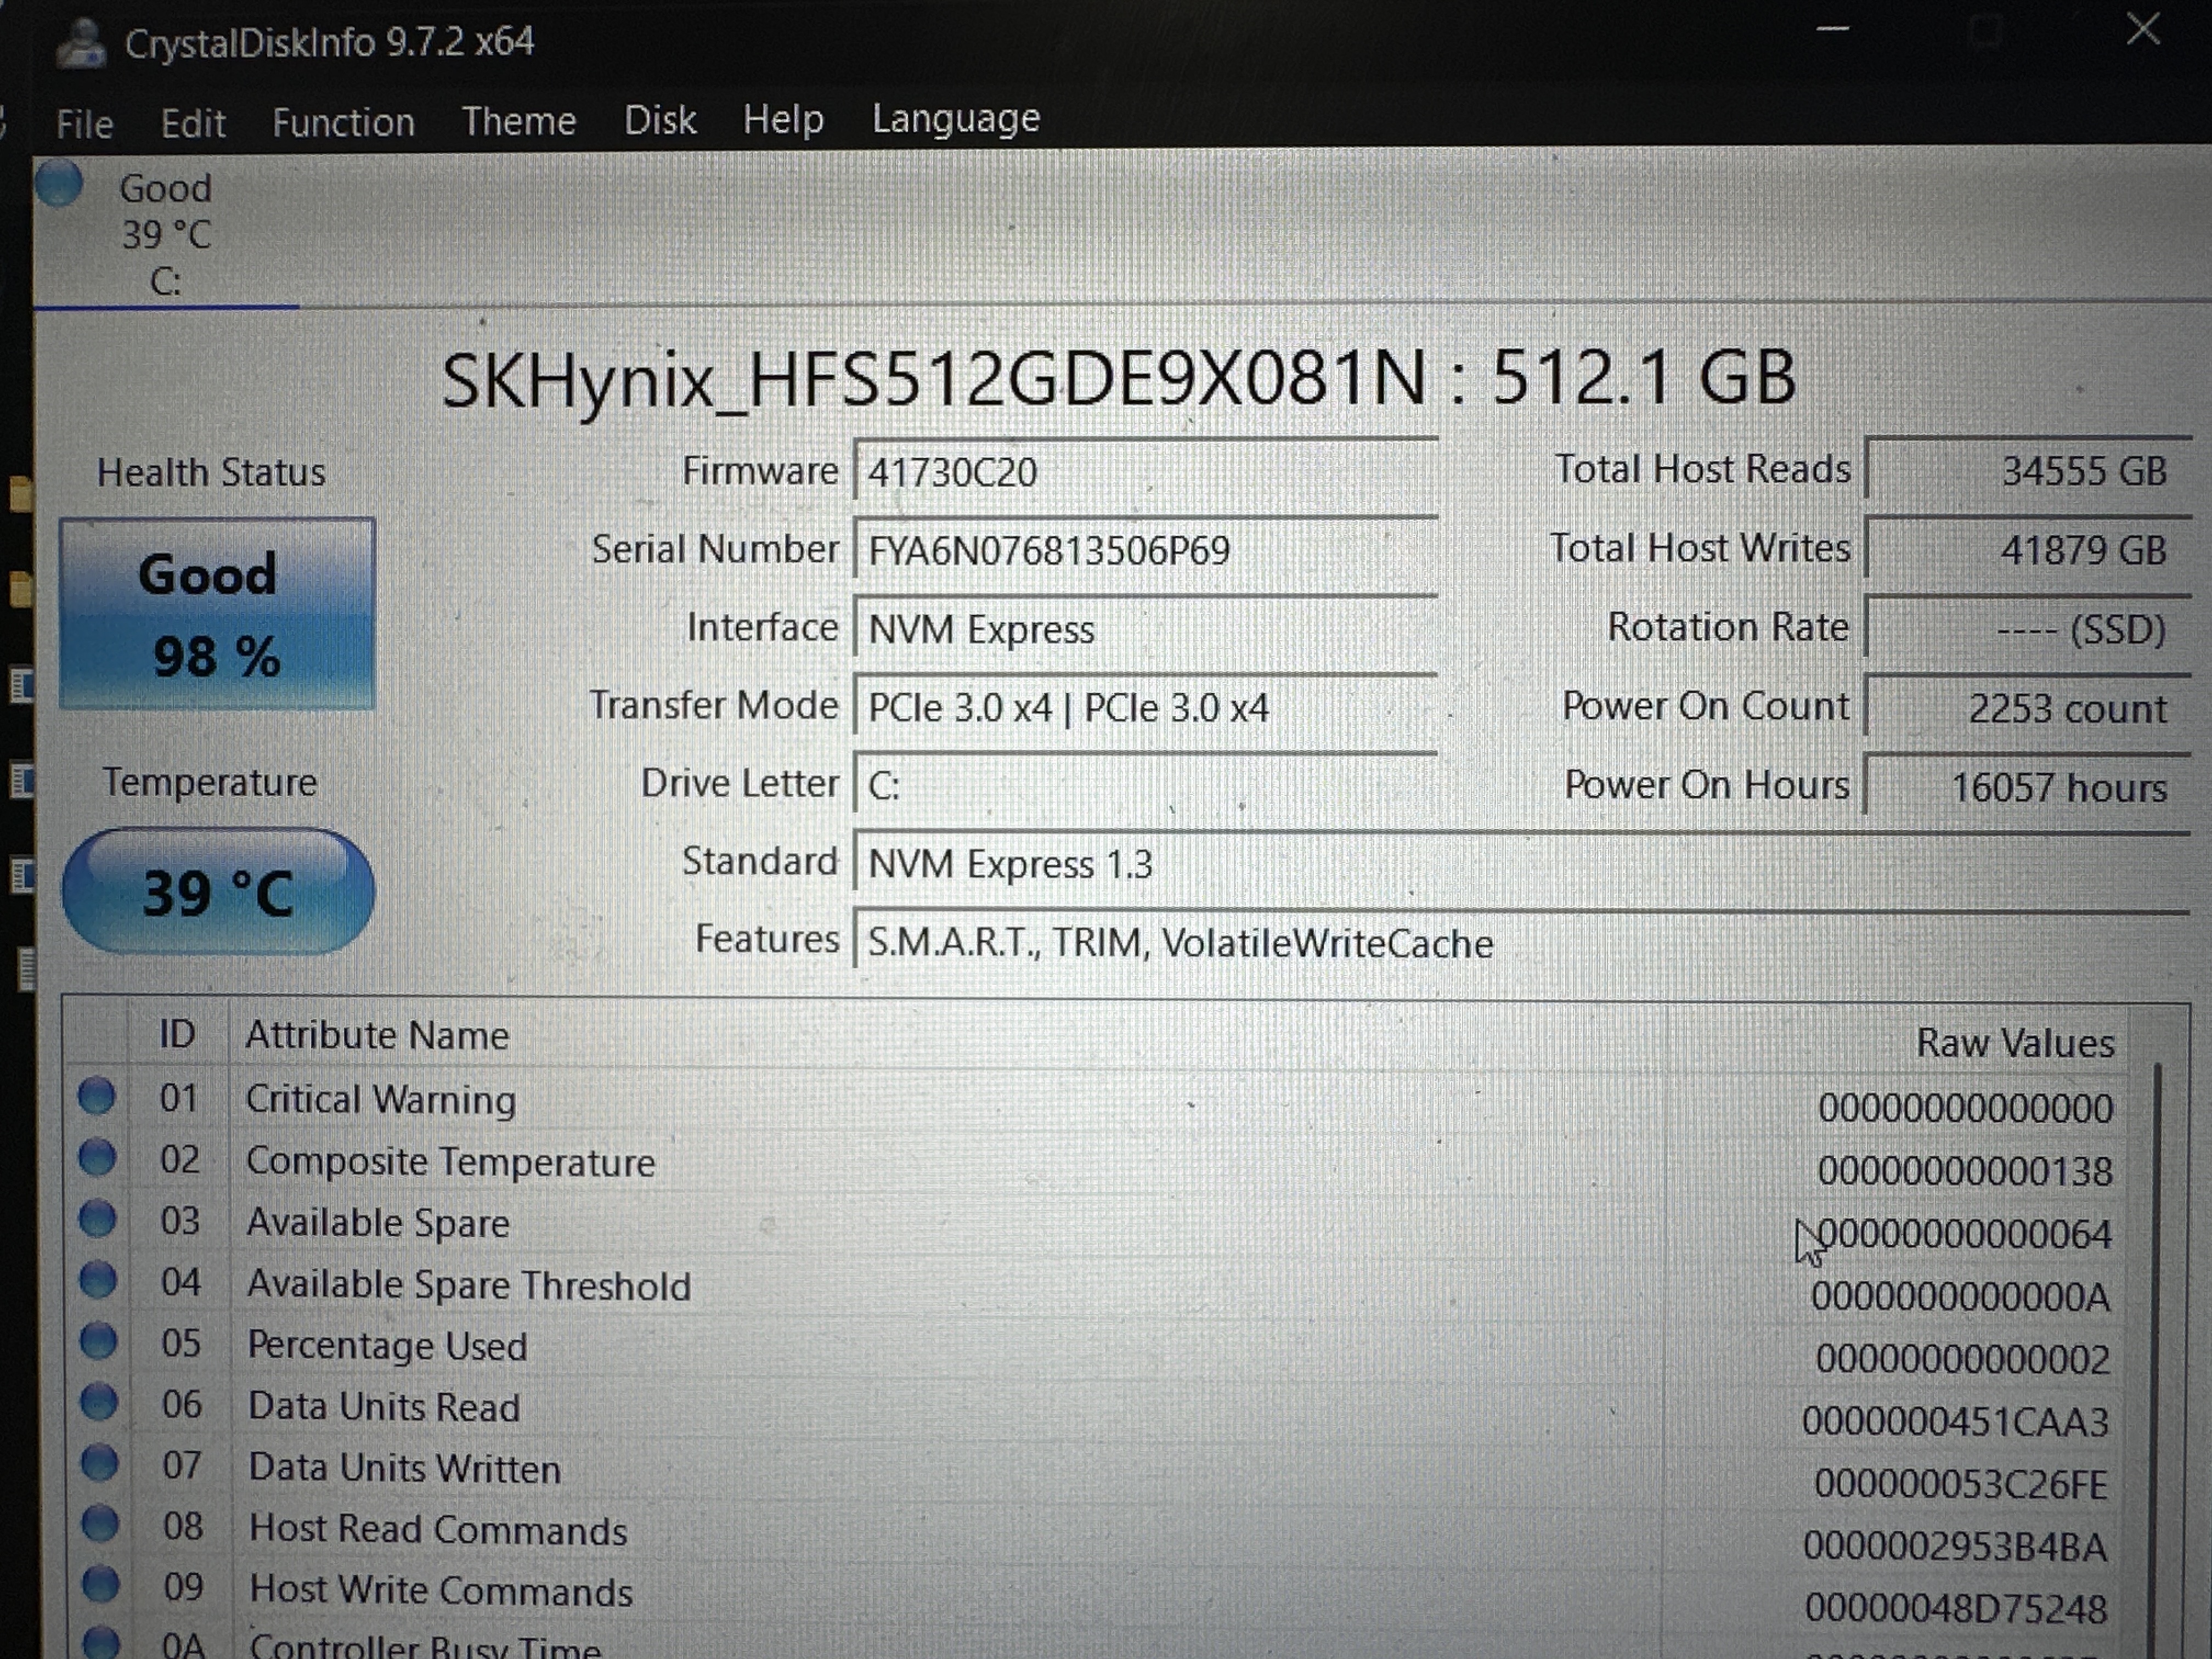Click the status dot for Percentage Used
The height and width of the screenshot is (1659, 2212).
(99, 1340)
